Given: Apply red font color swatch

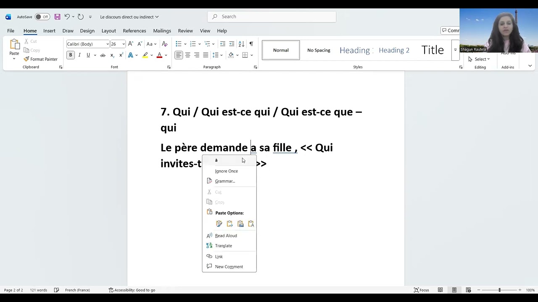Looking at the screenshot, I should pos(159,55).
